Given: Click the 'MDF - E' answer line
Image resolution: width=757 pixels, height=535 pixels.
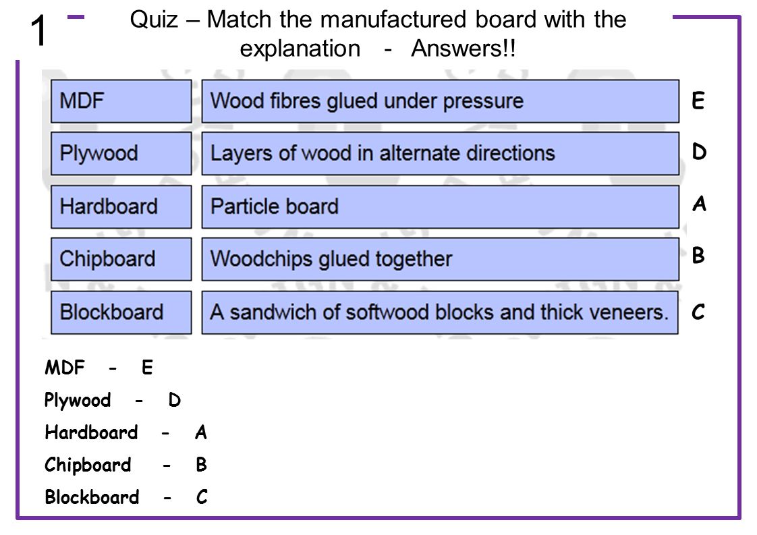Looking at the screenshot, I should click(x=99, y=368).
